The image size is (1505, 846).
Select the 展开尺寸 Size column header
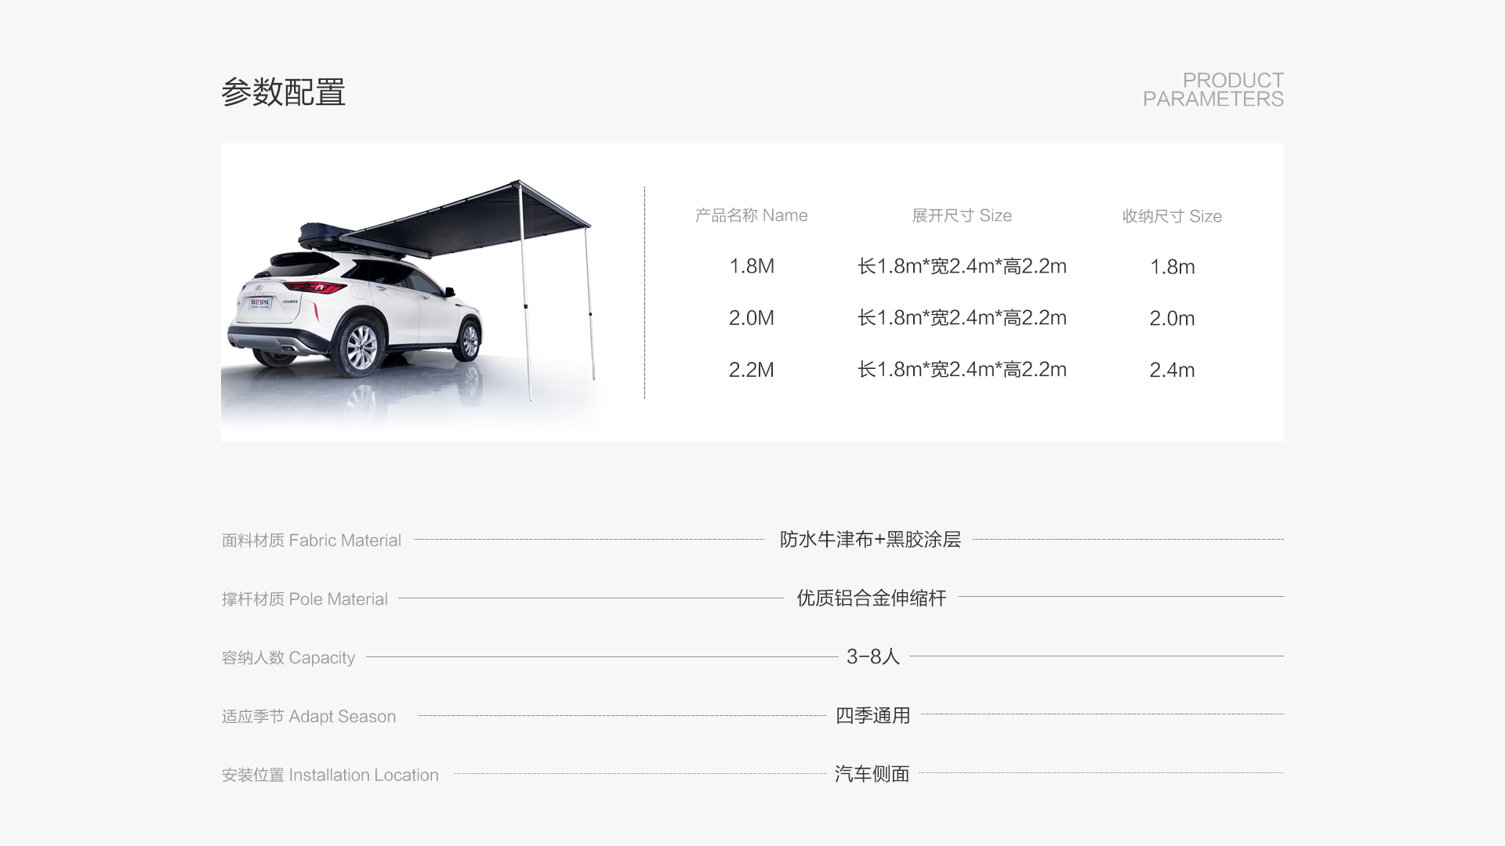[962, 215]
